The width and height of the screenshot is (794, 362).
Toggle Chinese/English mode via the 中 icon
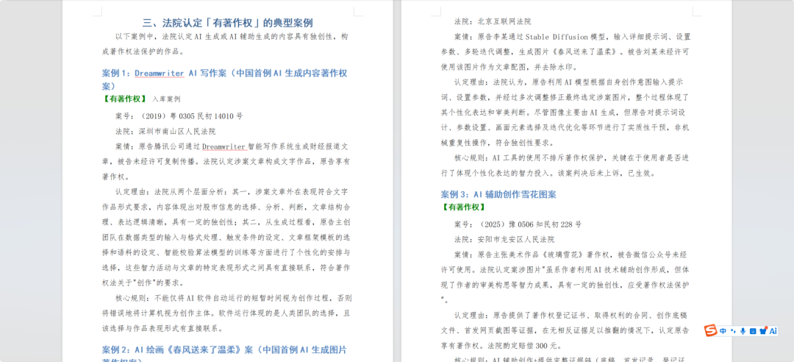coord(723,331)
